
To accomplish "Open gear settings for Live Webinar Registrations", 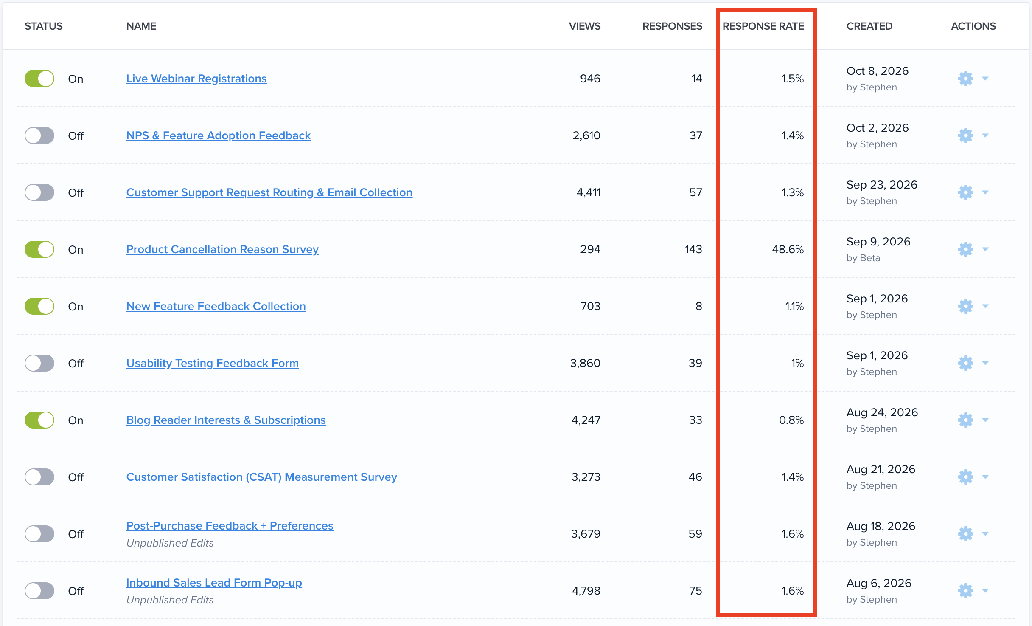I will click(965, 79).
